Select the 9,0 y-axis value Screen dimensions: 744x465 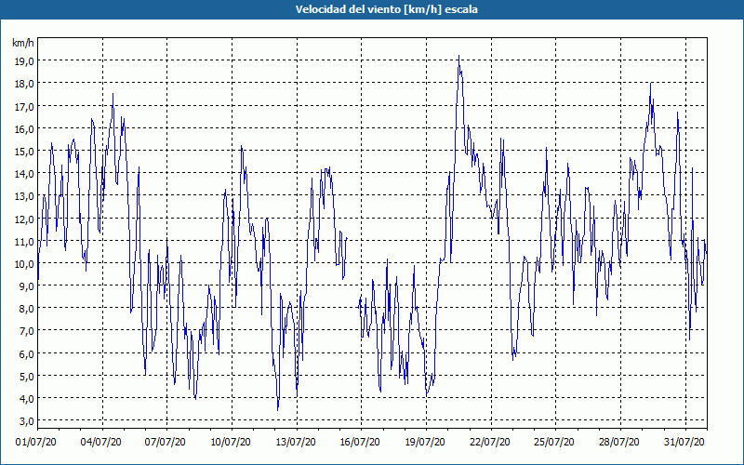pyautogui.click(x=27, y=286)
